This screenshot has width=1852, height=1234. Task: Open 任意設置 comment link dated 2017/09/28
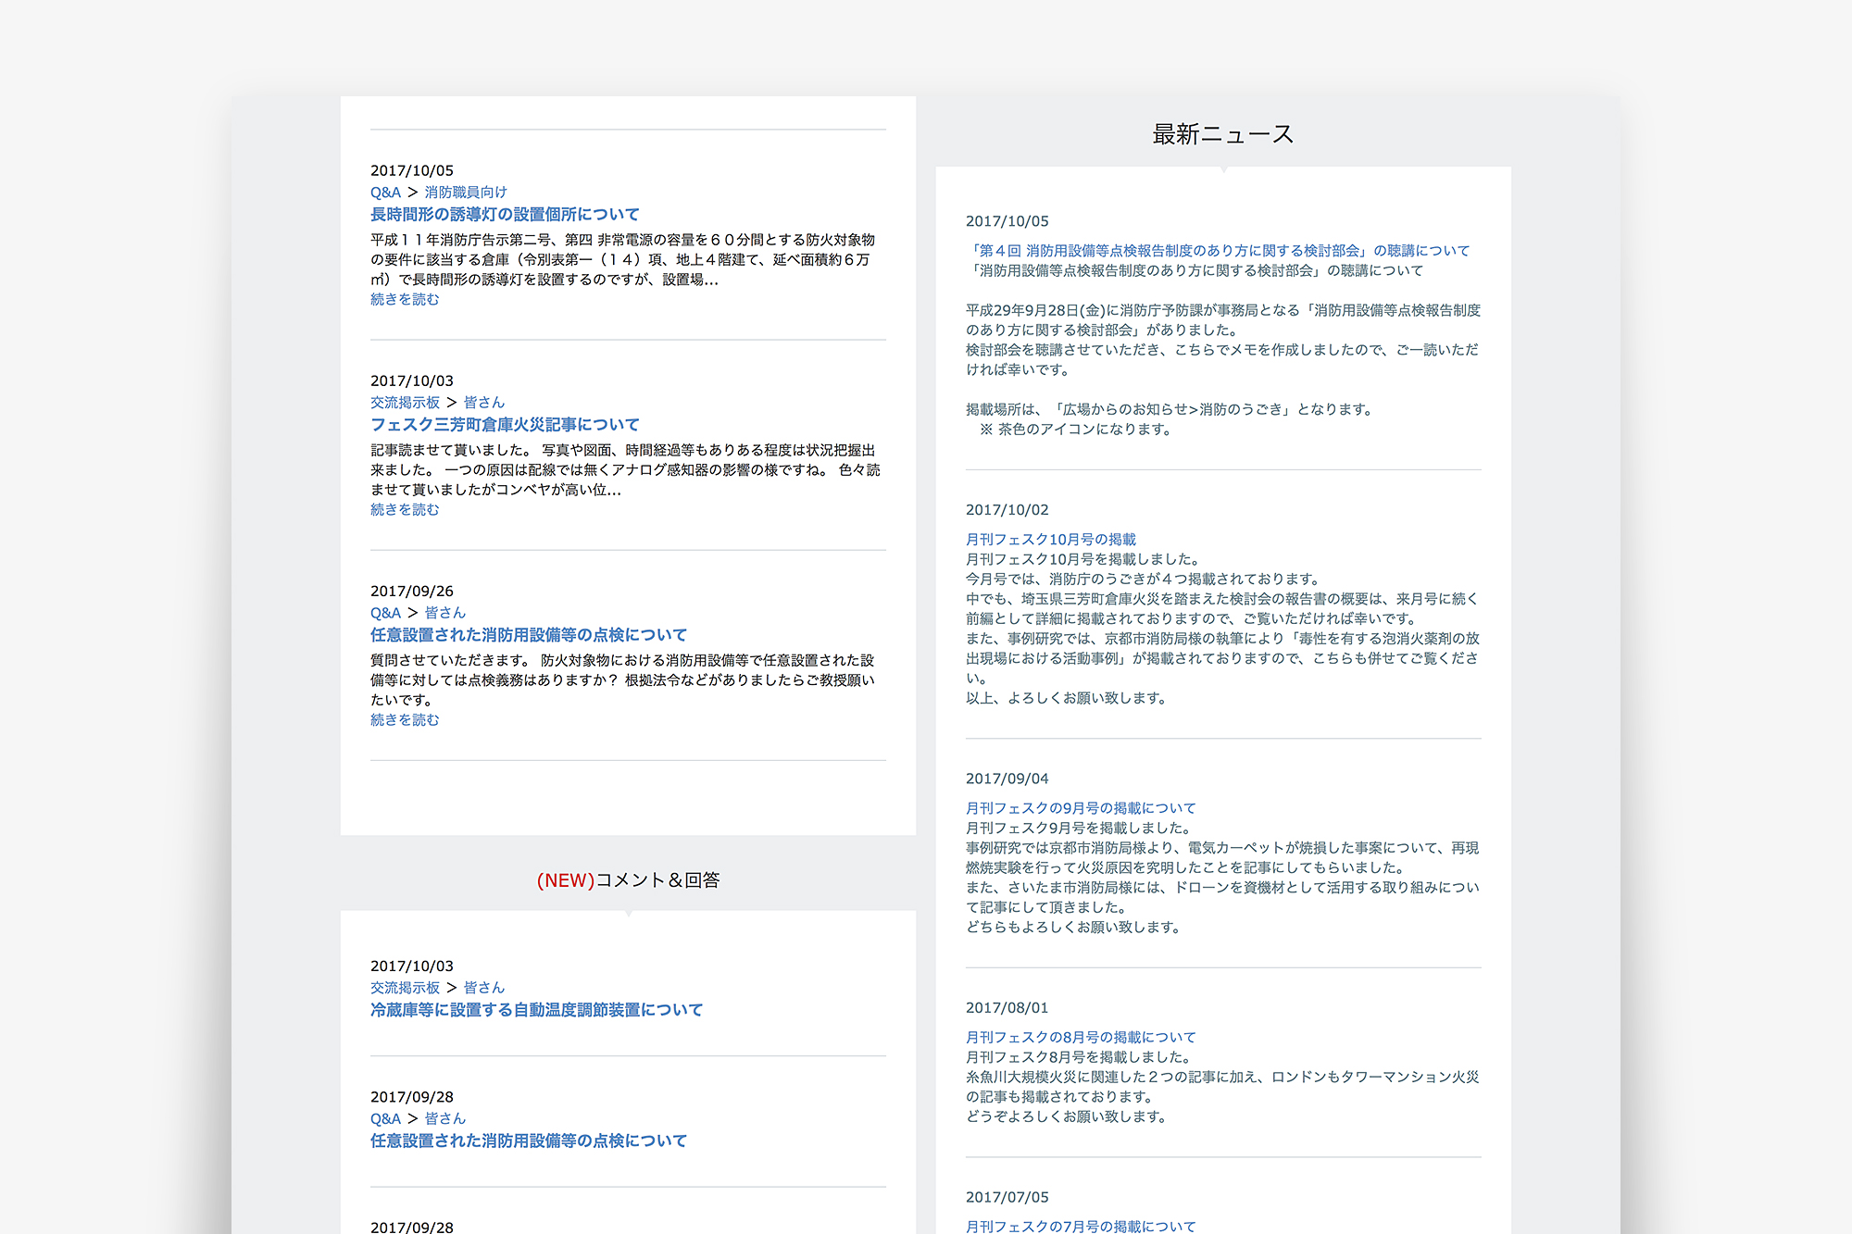pyautogui.click(x=528, y=1141)
